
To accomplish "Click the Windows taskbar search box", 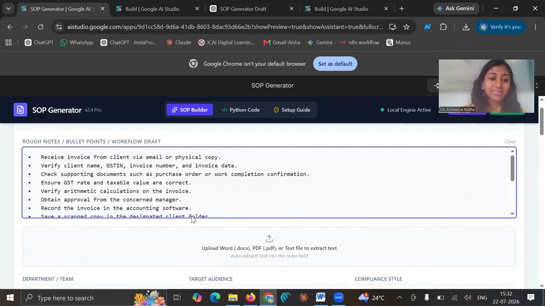I will pos(95,297).
